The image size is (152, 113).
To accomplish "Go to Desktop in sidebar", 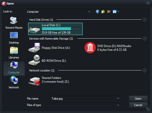I will click(x=14, y=38).
